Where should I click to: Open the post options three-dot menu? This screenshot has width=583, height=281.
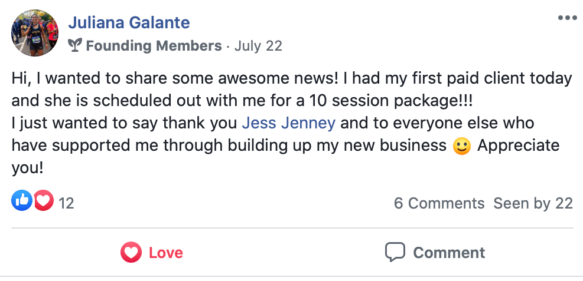pos(567,18)
